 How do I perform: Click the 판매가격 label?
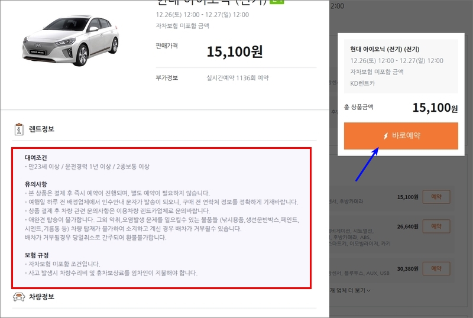(x=167, y=46)
